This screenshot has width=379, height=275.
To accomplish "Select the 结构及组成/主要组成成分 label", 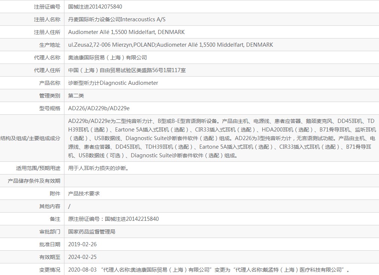I will click(30, 138).
